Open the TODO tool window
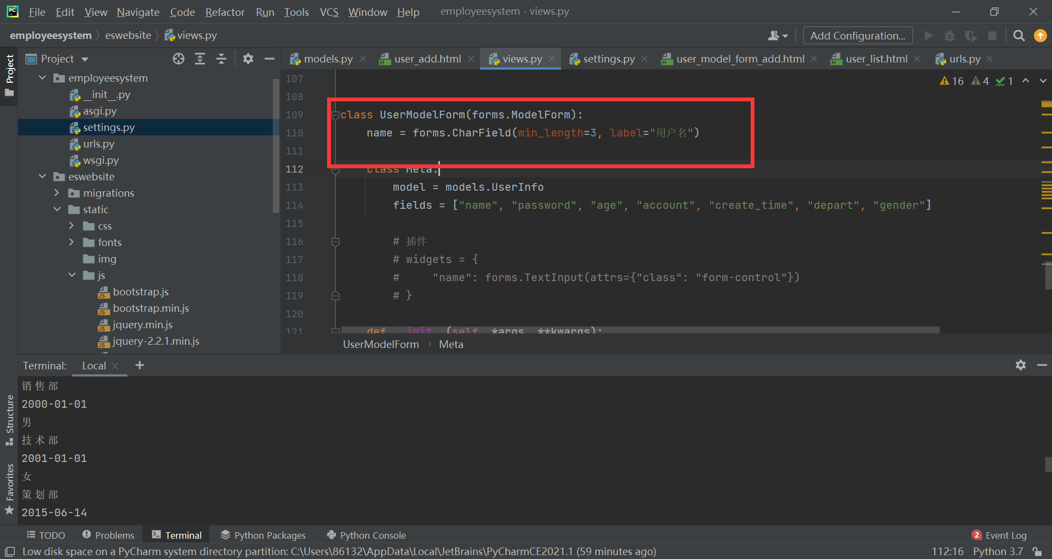 (46, 535)
